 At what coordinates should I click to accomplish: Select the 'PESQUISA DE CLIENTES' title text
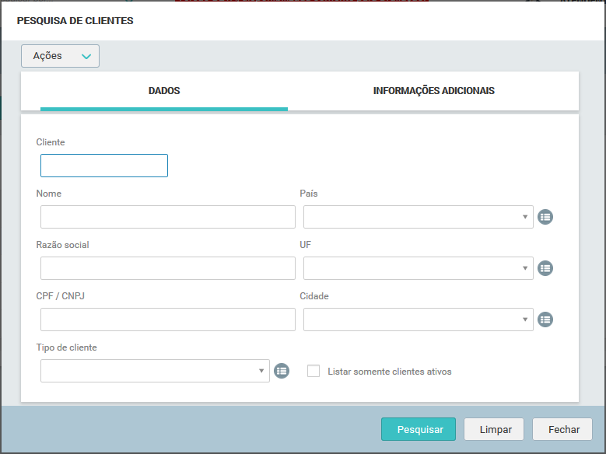[x=75, y=21]
